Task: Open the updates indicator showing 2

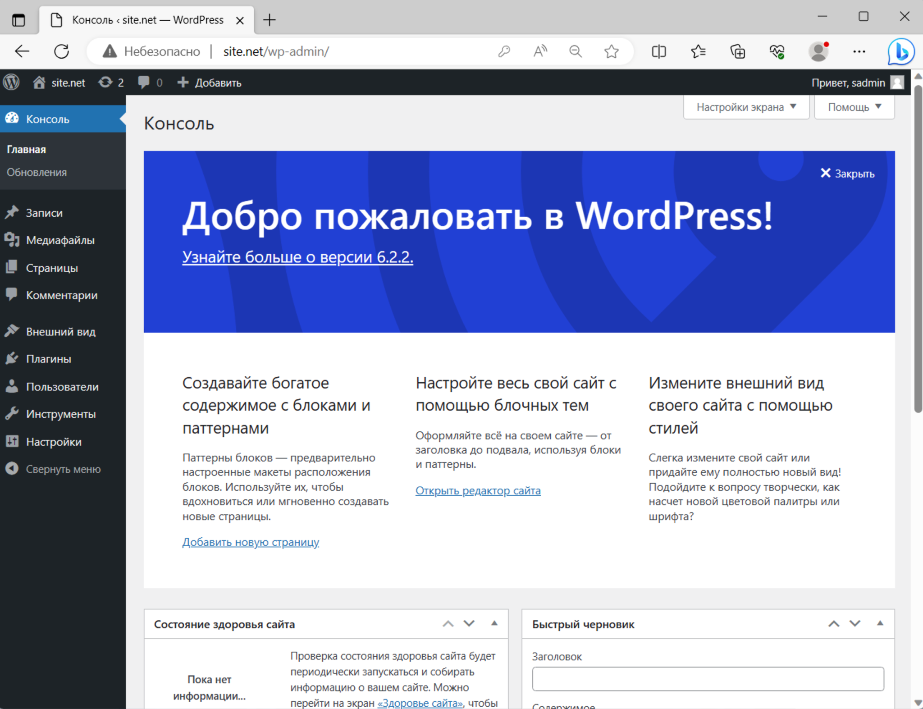Action: (x=111, y=82)
